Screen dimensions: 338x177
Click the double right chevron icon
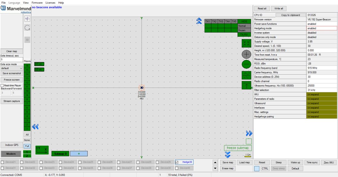coord(249,133)
